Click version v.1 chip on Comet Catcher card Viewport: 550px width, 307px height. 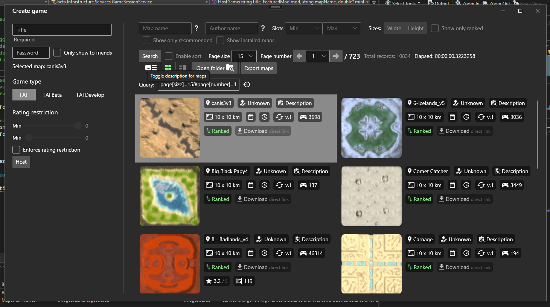485,185
